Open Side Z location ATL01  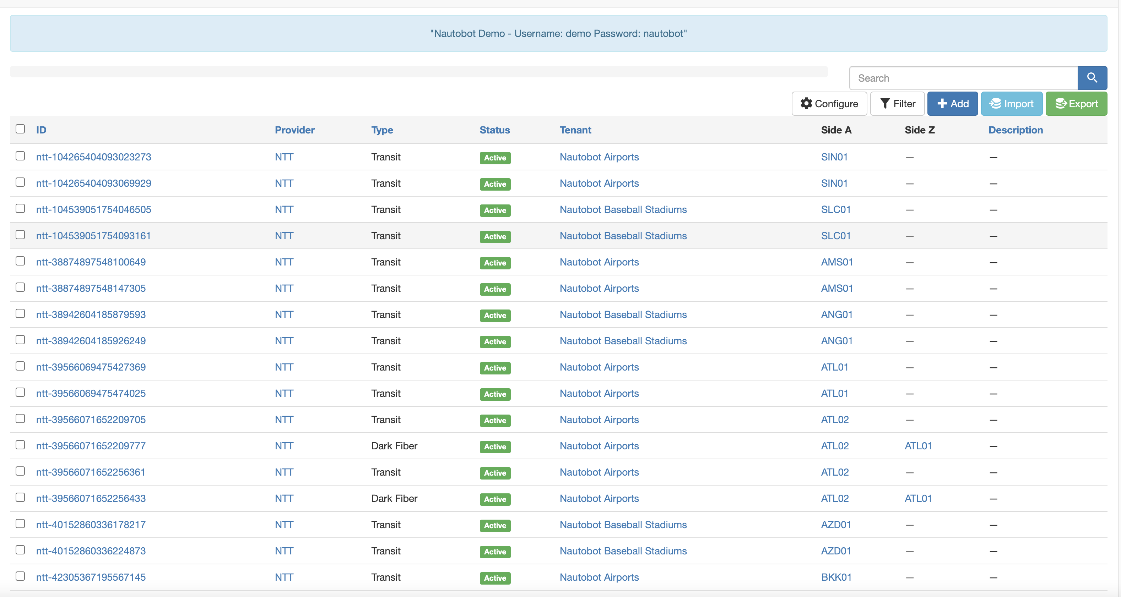918,446
